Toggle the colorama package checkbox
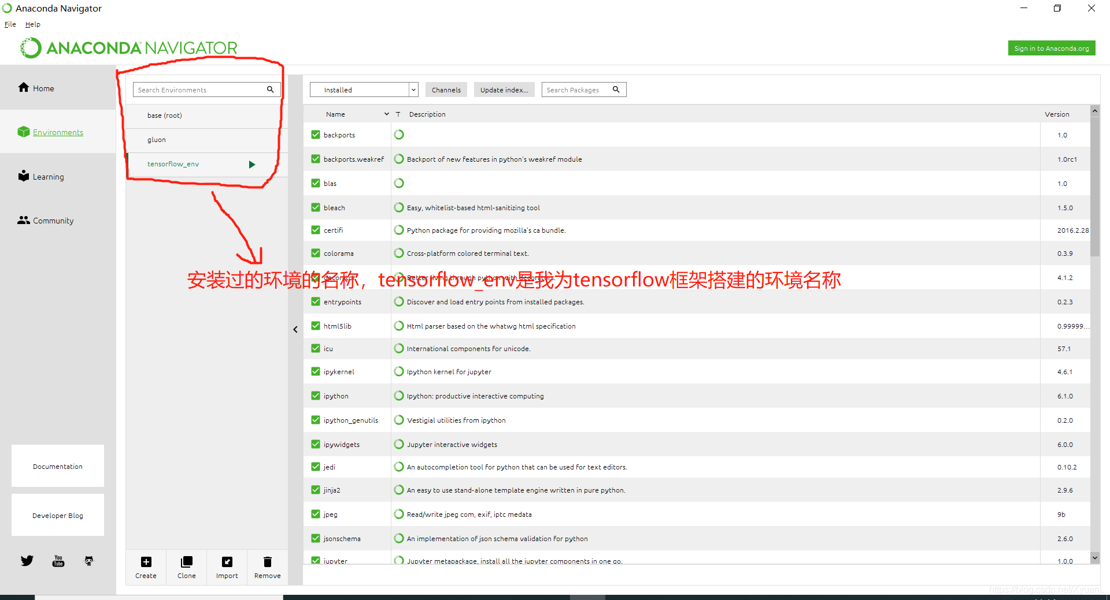 click(x=316, y=253)
